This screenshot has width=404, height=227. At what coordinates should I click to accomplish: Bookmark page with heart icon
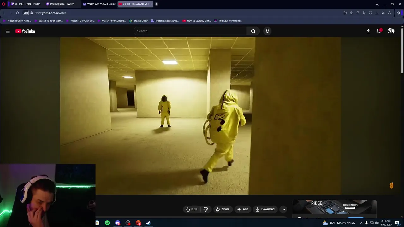(x=370, y=13)
